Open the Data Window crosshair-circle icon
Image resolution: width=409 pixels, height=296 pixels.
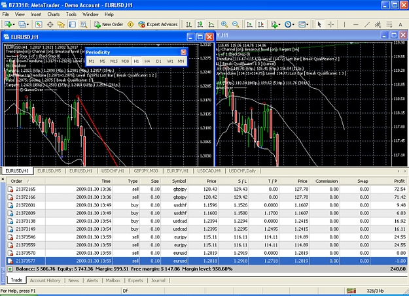tap(50, 24)
